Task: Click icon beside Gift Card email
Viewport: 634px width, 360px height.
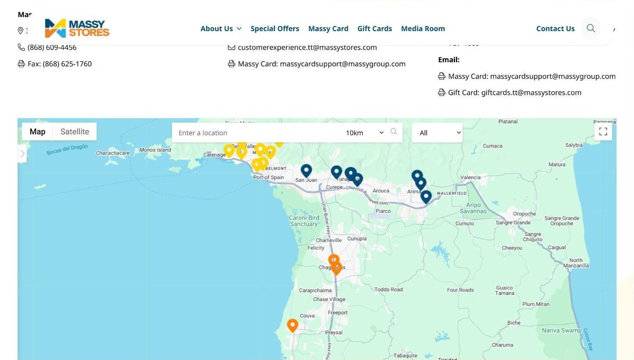Action: tap(442, 93)
